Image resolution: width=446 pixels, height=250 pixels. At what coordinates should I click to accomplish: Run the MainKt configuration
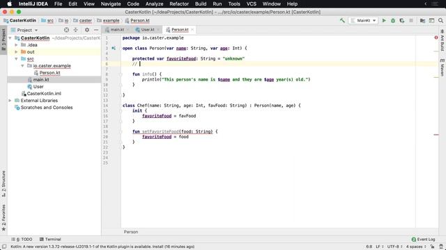pyautogui.click(x=384, y=20)
